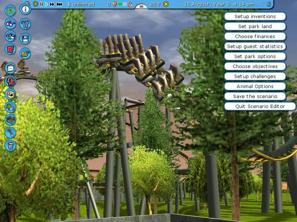297x222 pixels.
Task: Click the '$ unlimited' money display
Action: [x=81, y=4]
